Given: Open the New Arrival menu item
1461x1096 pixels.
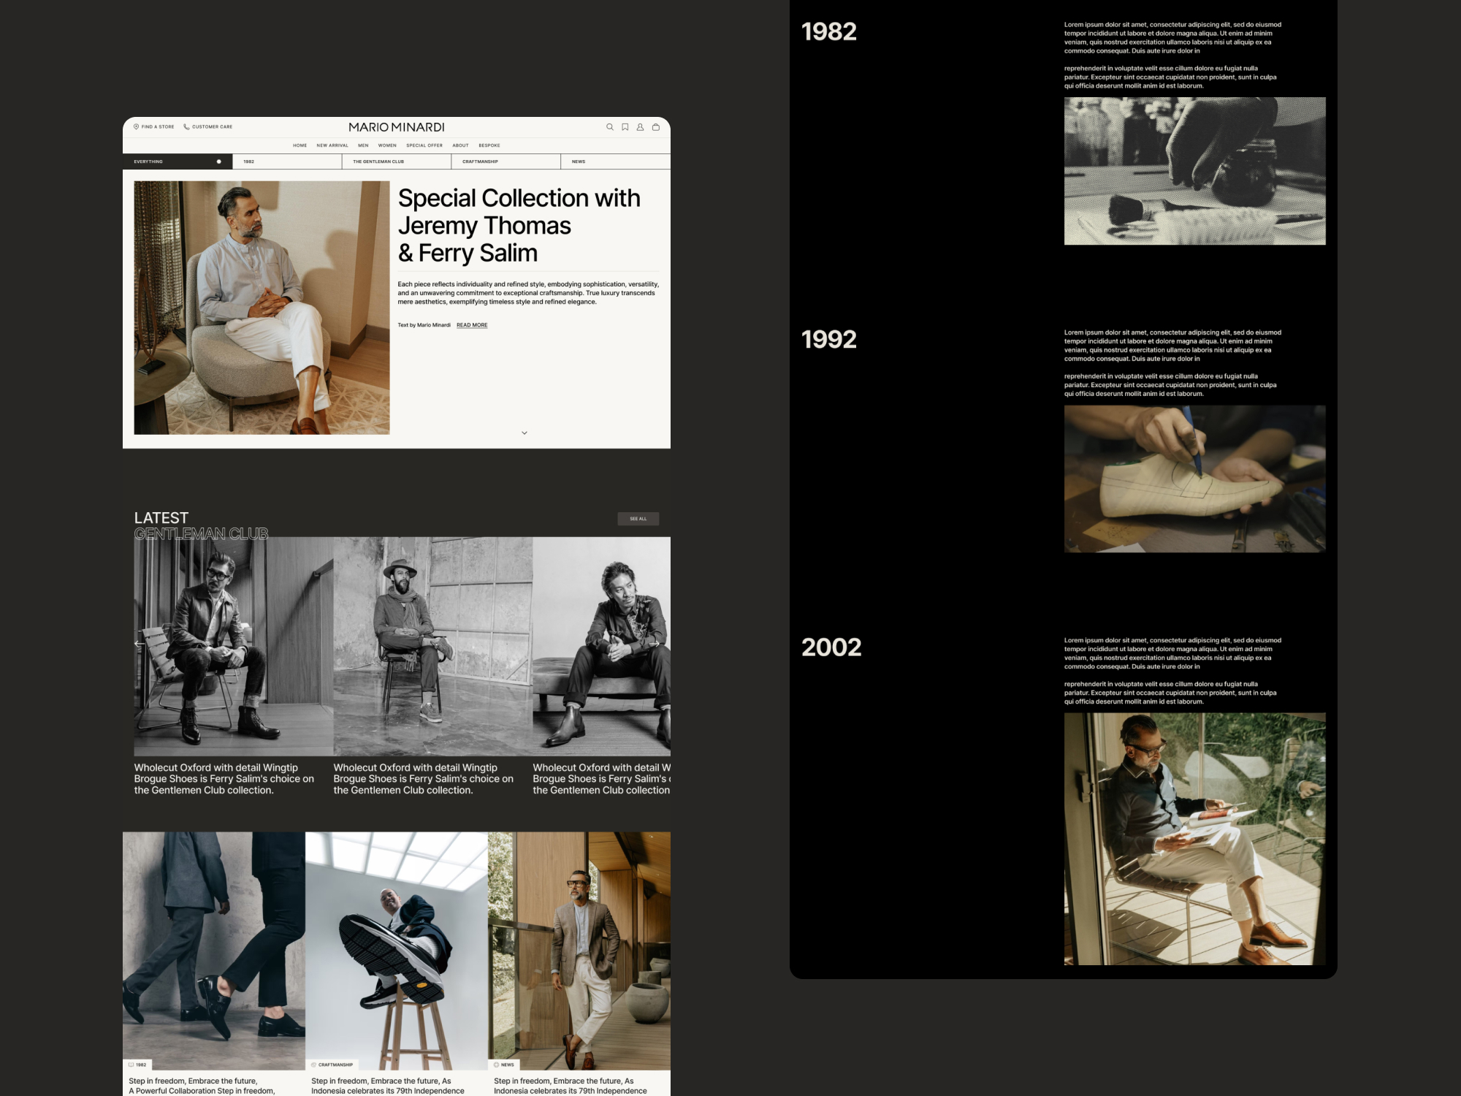Looking at the screenshot, I should 332,145.
